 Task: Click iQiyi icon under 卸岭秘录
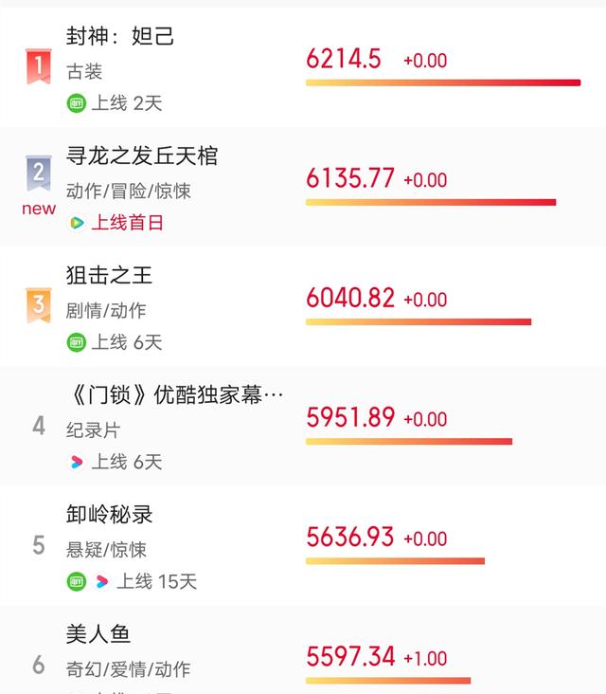click(77, 581)
